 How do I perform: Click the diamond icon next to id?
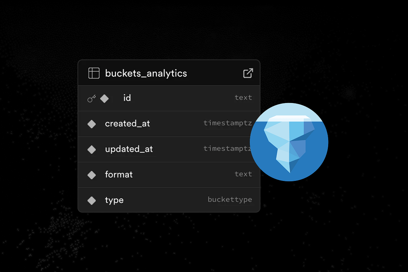(104, 98)
